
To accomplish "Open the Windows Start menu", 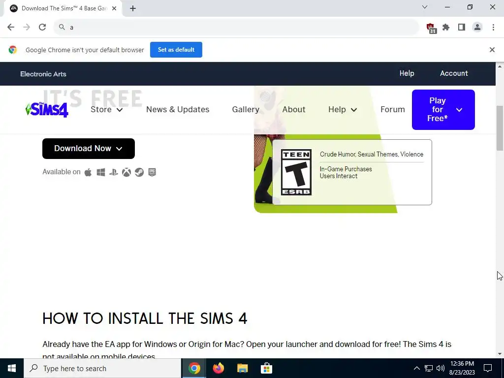I will [x=12, y=368].
